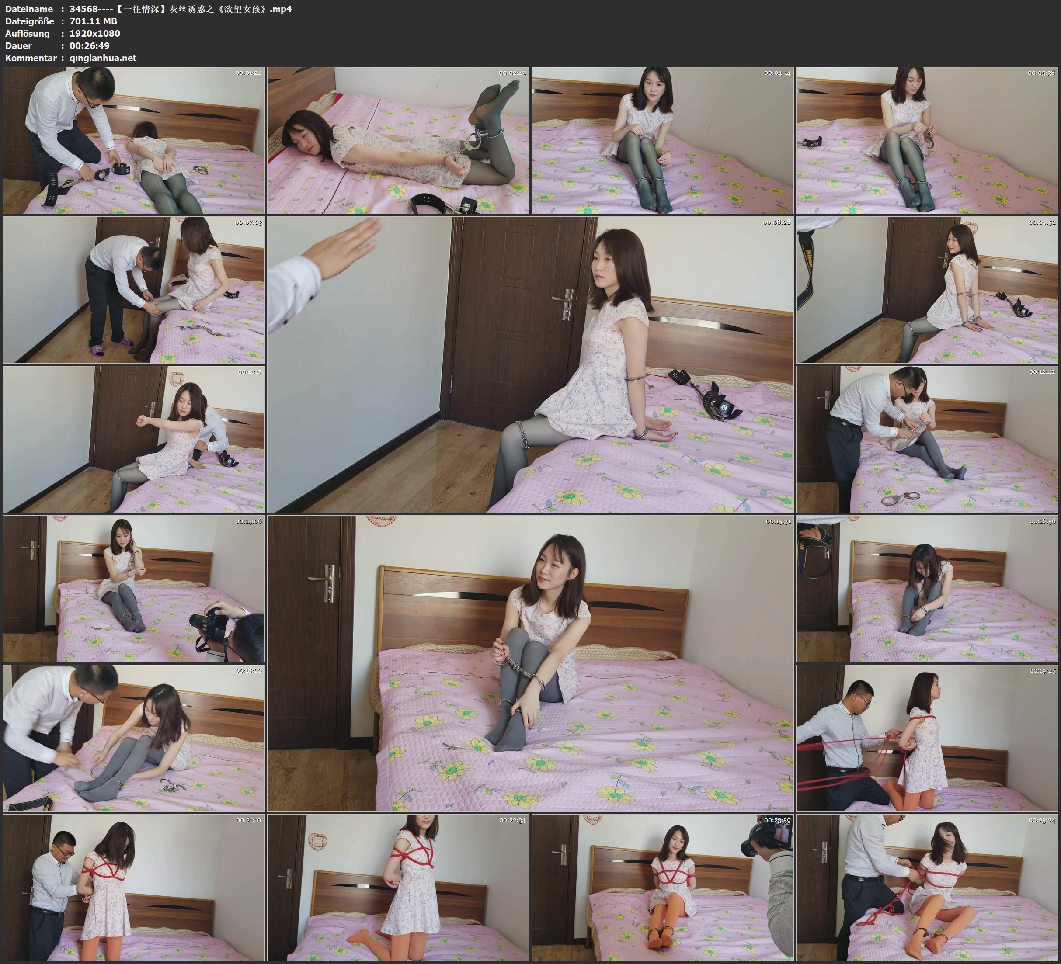Viewport: 1061px width, 964px height.
Task: Select the 00:19:45 preview frame
Action: [x=927, y=738]
